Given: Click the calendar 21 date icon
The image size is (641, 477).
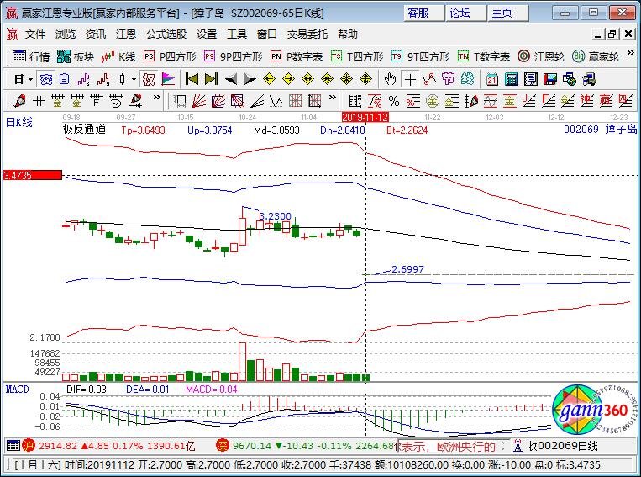Looking at the screenshot, I should (492, 79).
